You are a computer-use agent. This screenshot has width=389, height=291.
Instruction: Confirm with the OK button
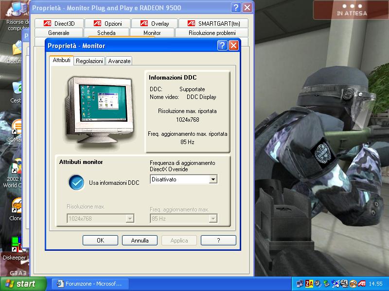click(x=100, y=240)
